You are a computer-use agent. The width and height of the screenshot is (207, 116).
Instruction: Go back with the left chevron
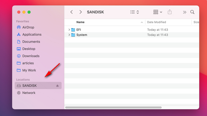pyautogui.click(x=72, y=12)
